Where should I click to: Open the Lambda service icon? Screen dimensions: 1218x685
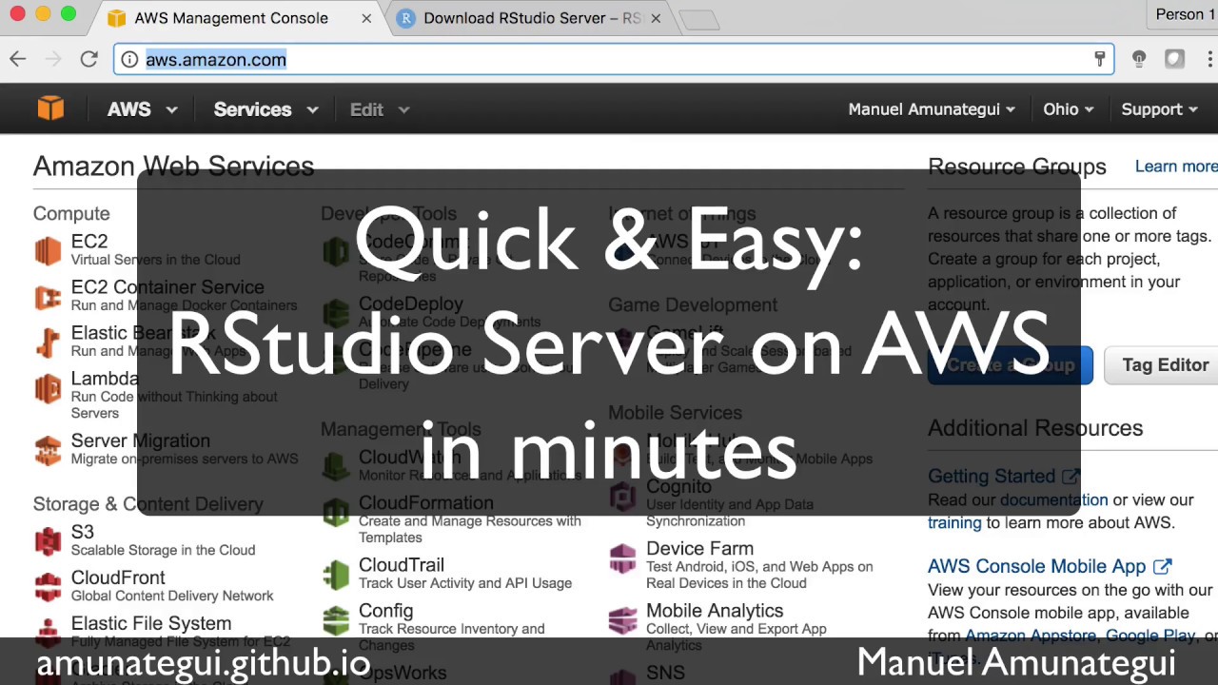click(x=48, y=389)
